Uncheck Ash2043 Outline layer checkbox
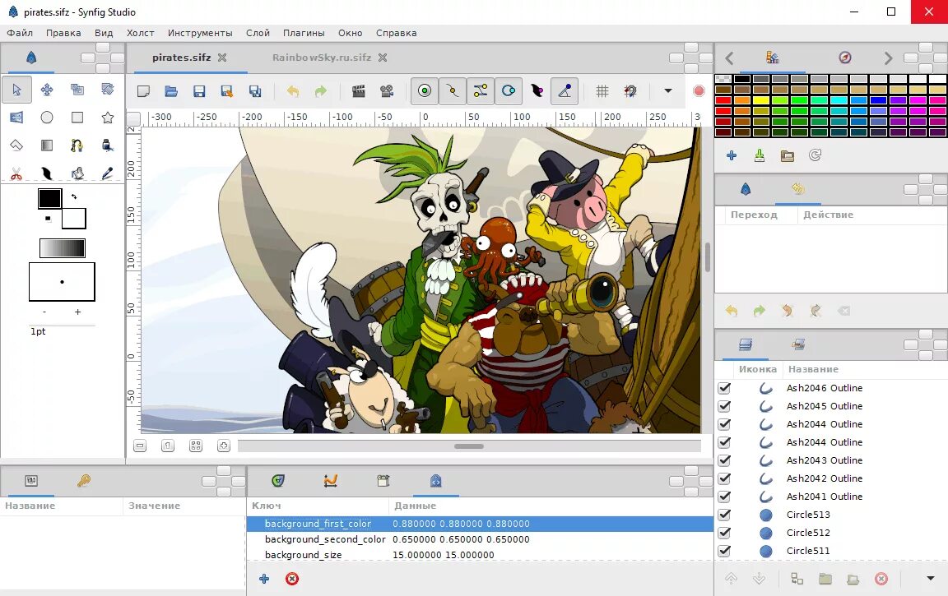Screen dimensions: 948x596 (x=724, y=460)
